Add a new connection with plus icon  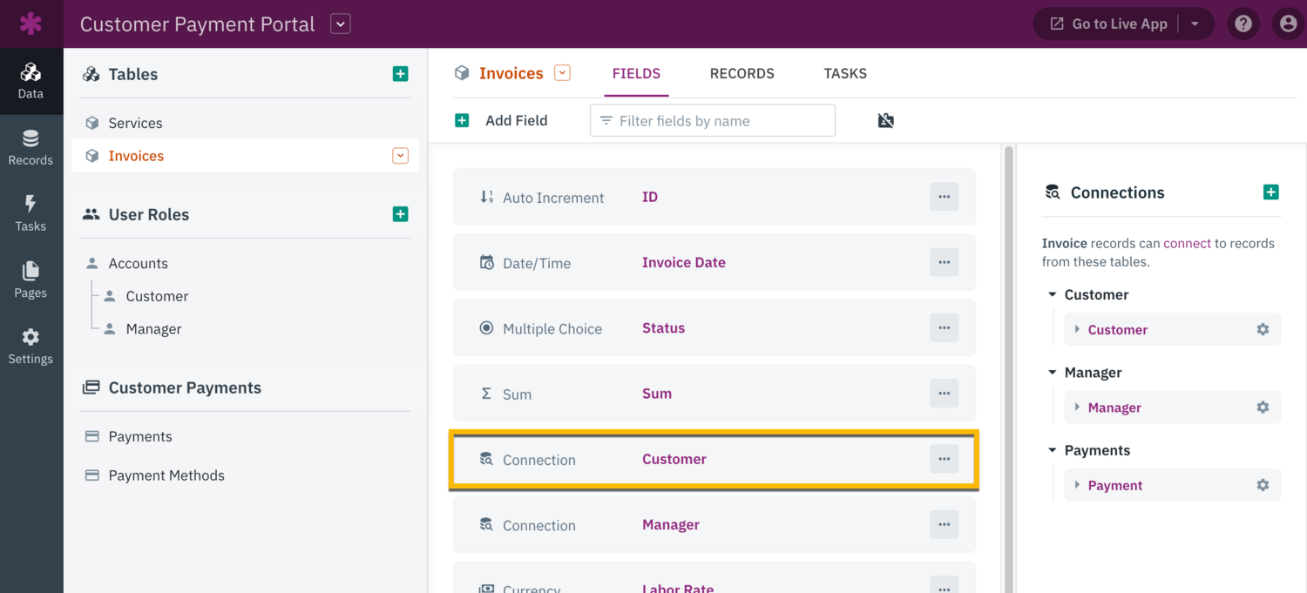[1270, 192]
